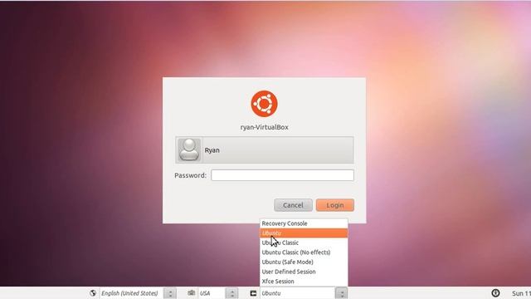
Task: Select the Ryan user row
Action: pos(265,149)
